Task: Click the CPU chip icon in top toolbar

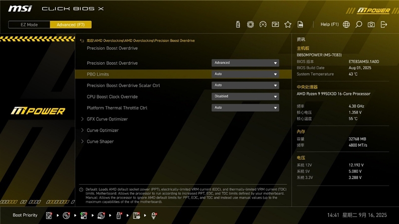Action: pos(250,24)
